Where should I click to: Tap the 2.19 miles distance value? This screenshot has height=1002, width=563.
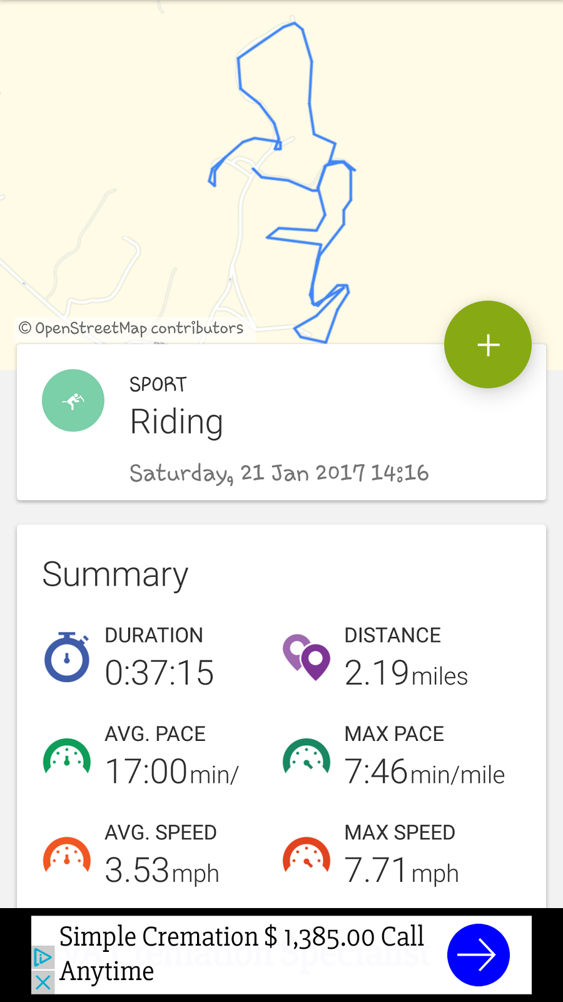click(x=406, y=673)
